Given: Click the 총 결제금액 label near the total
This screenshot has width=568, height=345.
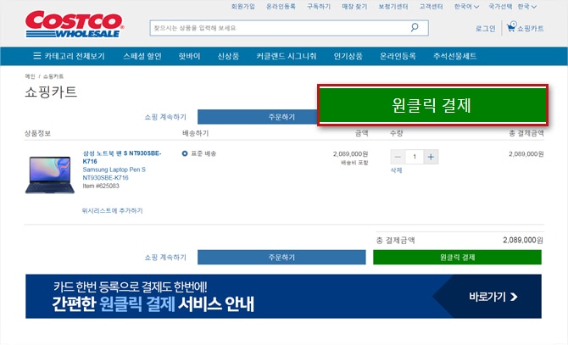Looking at the screenshot, I should click(x=395, y=241).
